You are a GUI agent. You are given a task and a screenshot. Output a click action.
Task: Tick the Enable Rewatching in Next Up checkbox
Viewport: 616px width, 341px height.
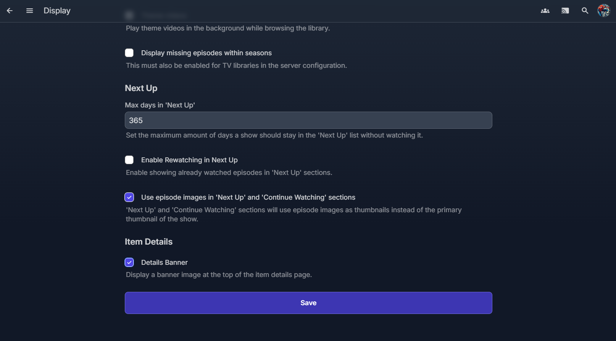[x=129, y=160]
